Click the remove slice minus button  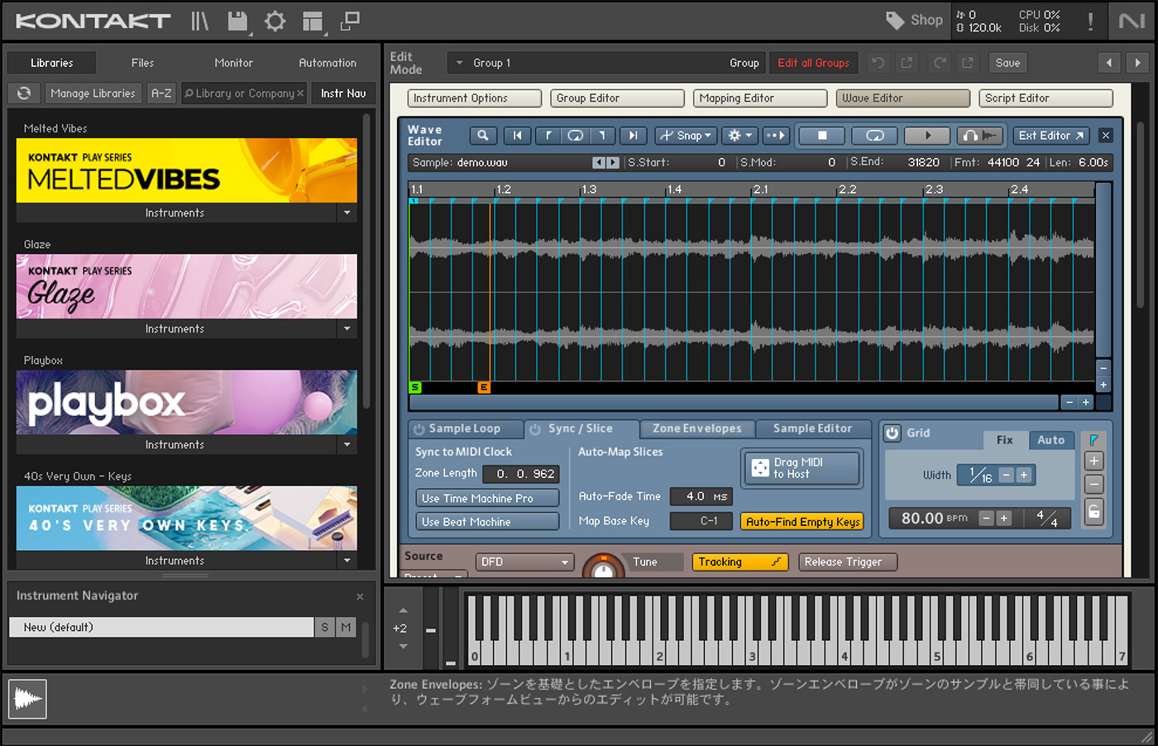point(1093,485)
